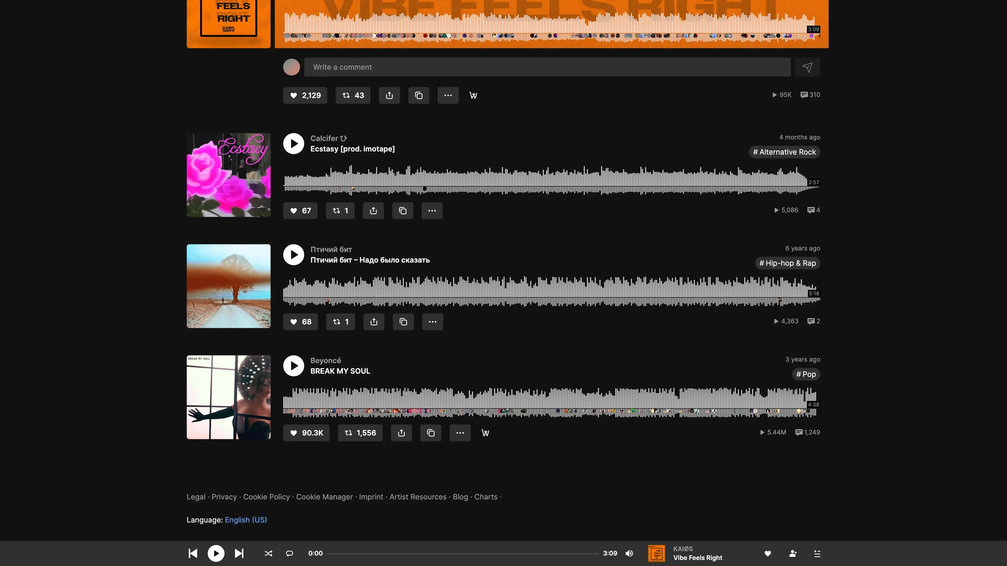Open the play queue icon in player bar

pos(817,553)
